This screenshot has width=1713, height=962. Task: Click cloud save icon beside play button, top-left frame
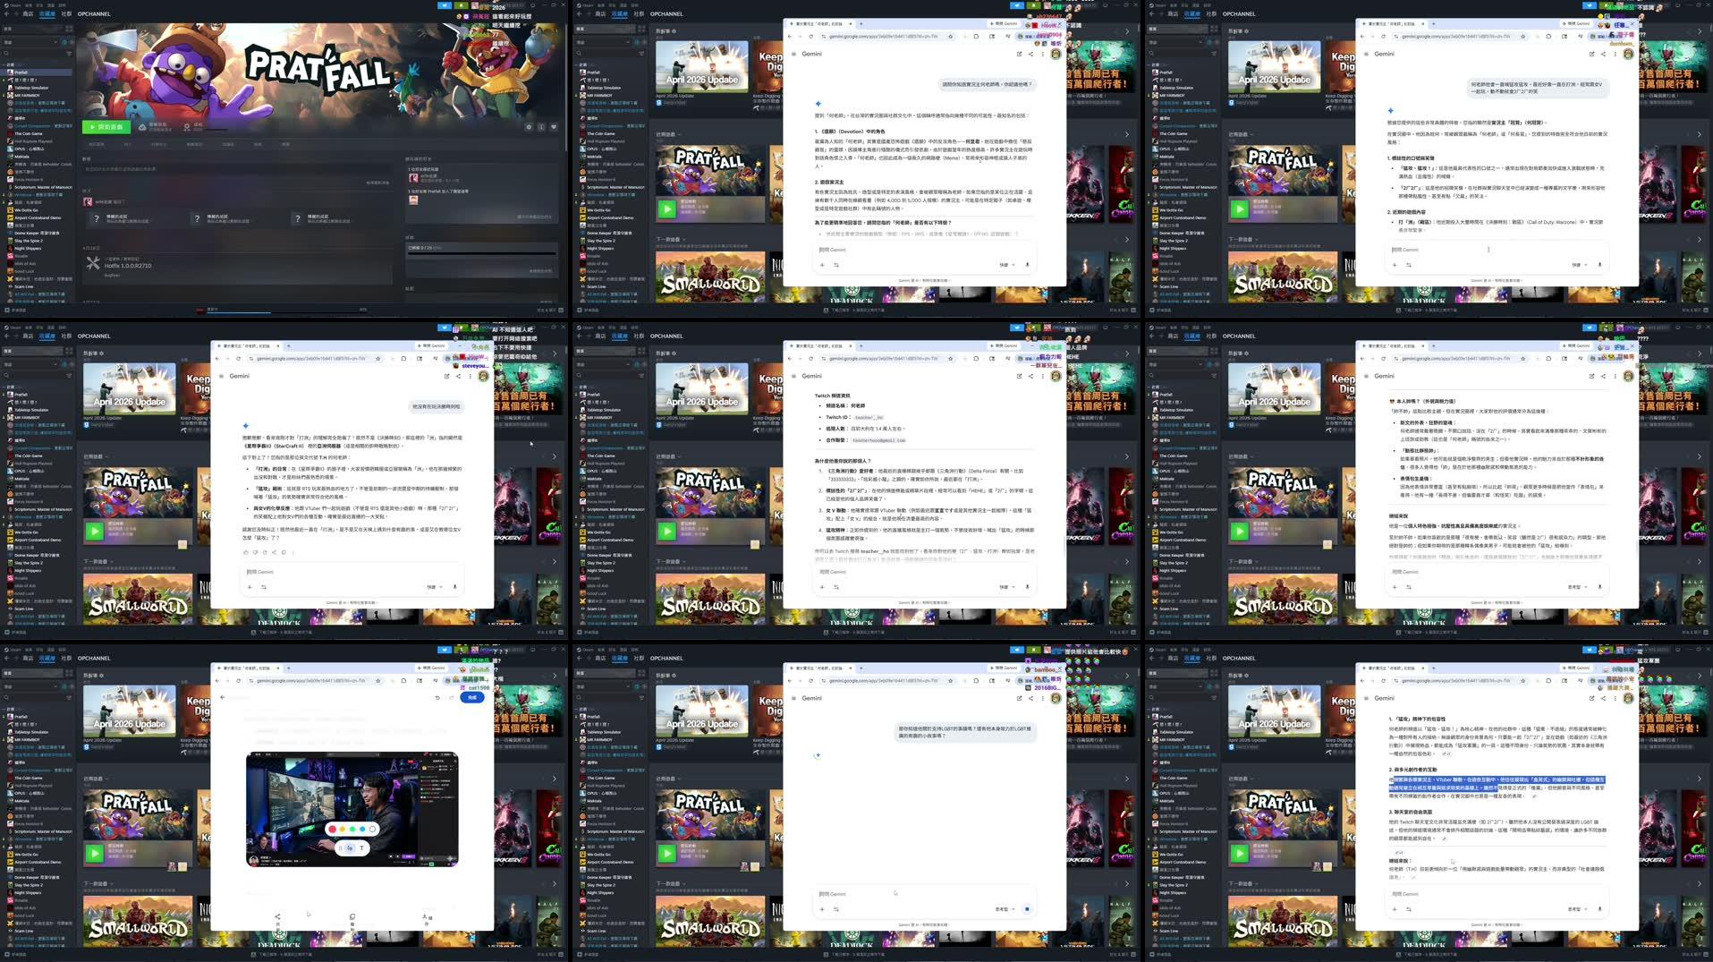tap(142, 127)
